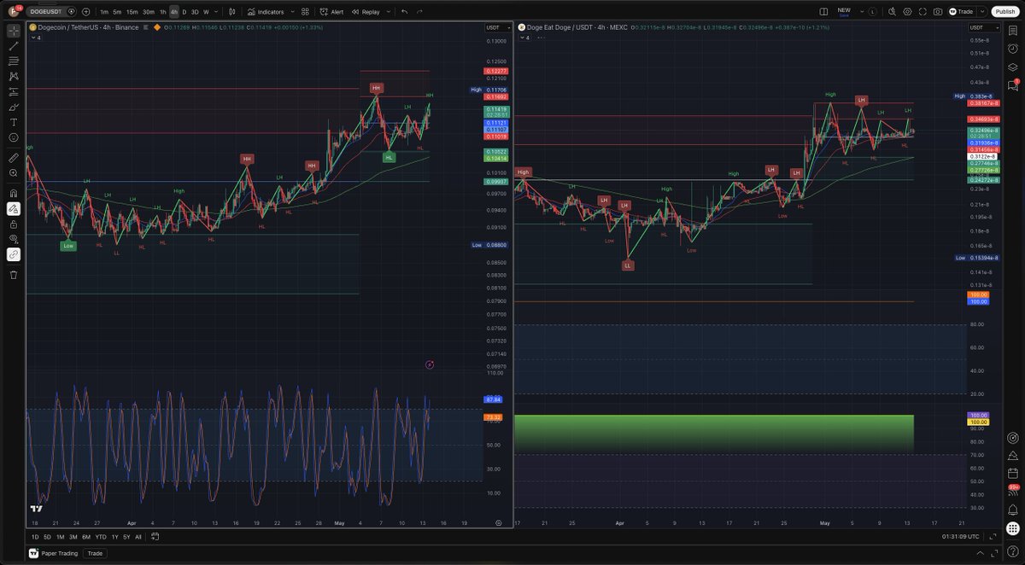The height and width of the screenshot is (565, 1025).
Task: Enter fullscreen mode
Action: (x=922, y=12)
